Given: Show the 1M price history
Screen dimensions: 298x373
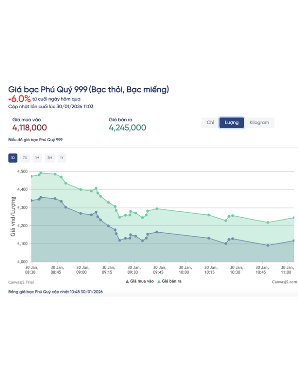Looking at the screenshot, I should (x=37, y=158).
